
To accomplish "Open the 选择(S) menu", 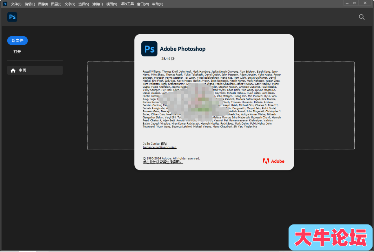I will click(x=84, y=4).
